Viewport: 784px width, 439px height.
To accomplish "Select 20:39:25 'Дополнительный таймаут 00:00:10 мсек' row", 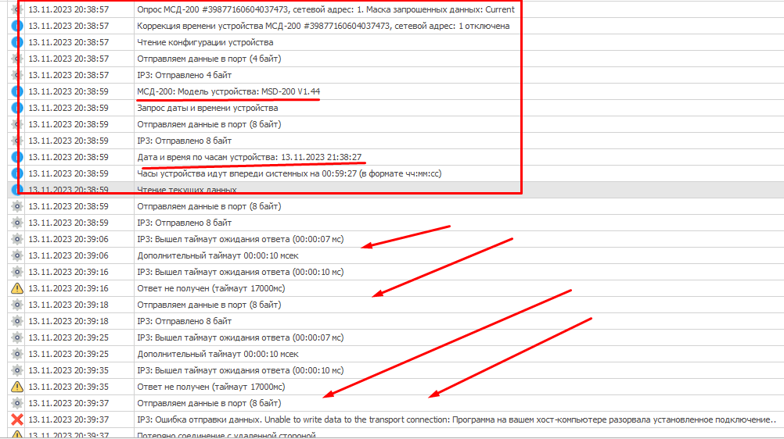I will point(218,354).
